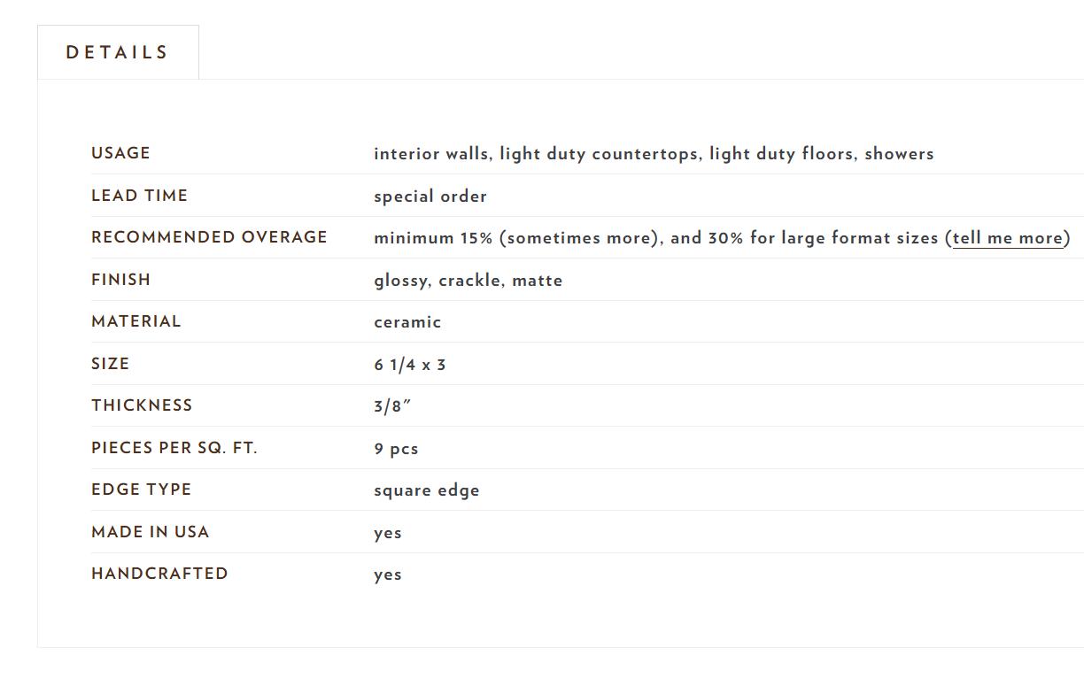Click the Pieces Per Sq. Ft. label
1084x694 pixels.
(174, 448)
